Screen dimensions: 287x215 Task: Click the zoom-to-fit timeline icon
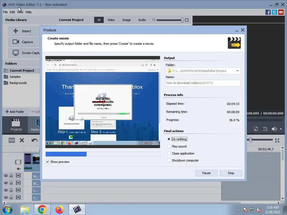tap(277, 141)
